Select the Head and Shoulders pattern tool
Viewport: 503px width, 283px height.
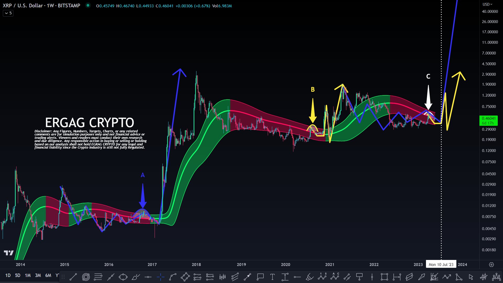coord(496,277)
